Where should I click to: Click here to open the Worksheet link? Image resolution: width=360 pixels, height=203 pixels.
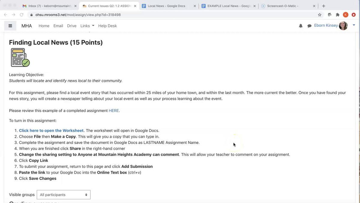click(51, 131)
